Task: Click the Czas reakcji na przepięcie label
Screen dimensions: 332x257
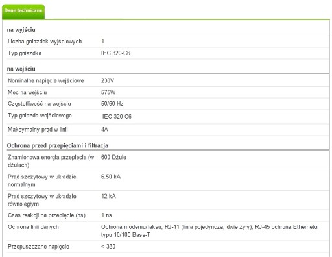Action: point(47,215)
